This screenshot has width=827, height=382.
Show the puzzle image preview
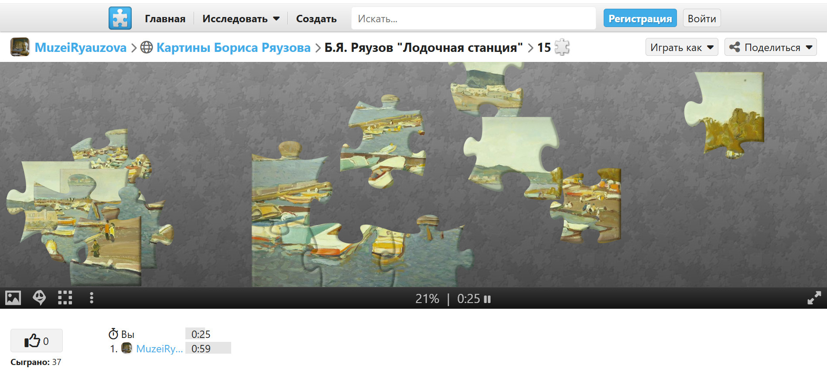(x=13, y=298)
